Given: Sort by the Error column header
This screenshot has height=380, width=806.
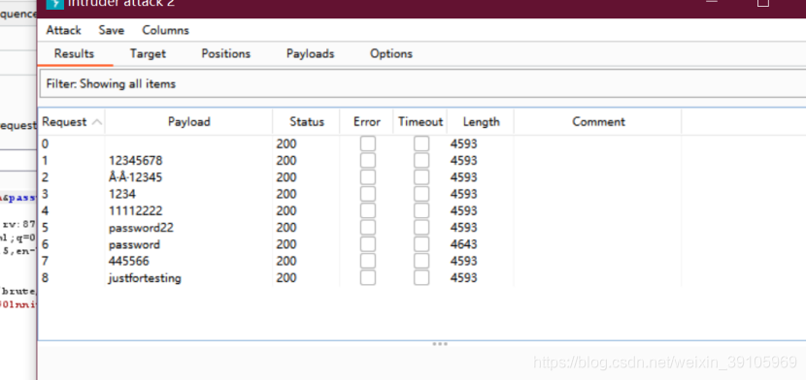Looking at the screenshot, I should 366,122.
